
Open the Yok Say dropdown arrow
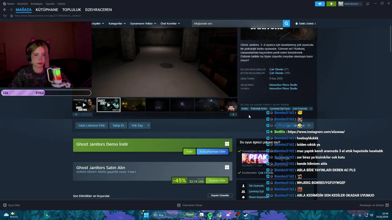coord(148,125)
